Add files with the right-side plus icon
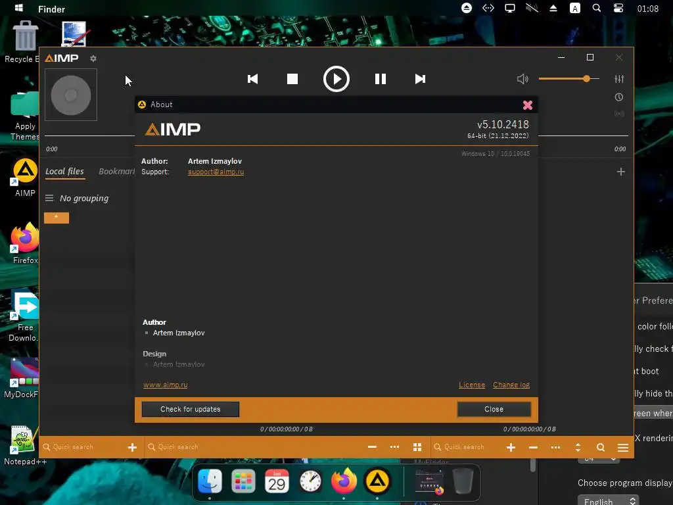This screenshot has width=673, height=505. point(511,447)
